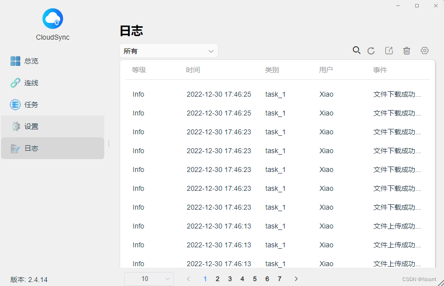444x286 pixels.
Task: Open the 所有 log level filter dropdown
Action: [169, 51]
